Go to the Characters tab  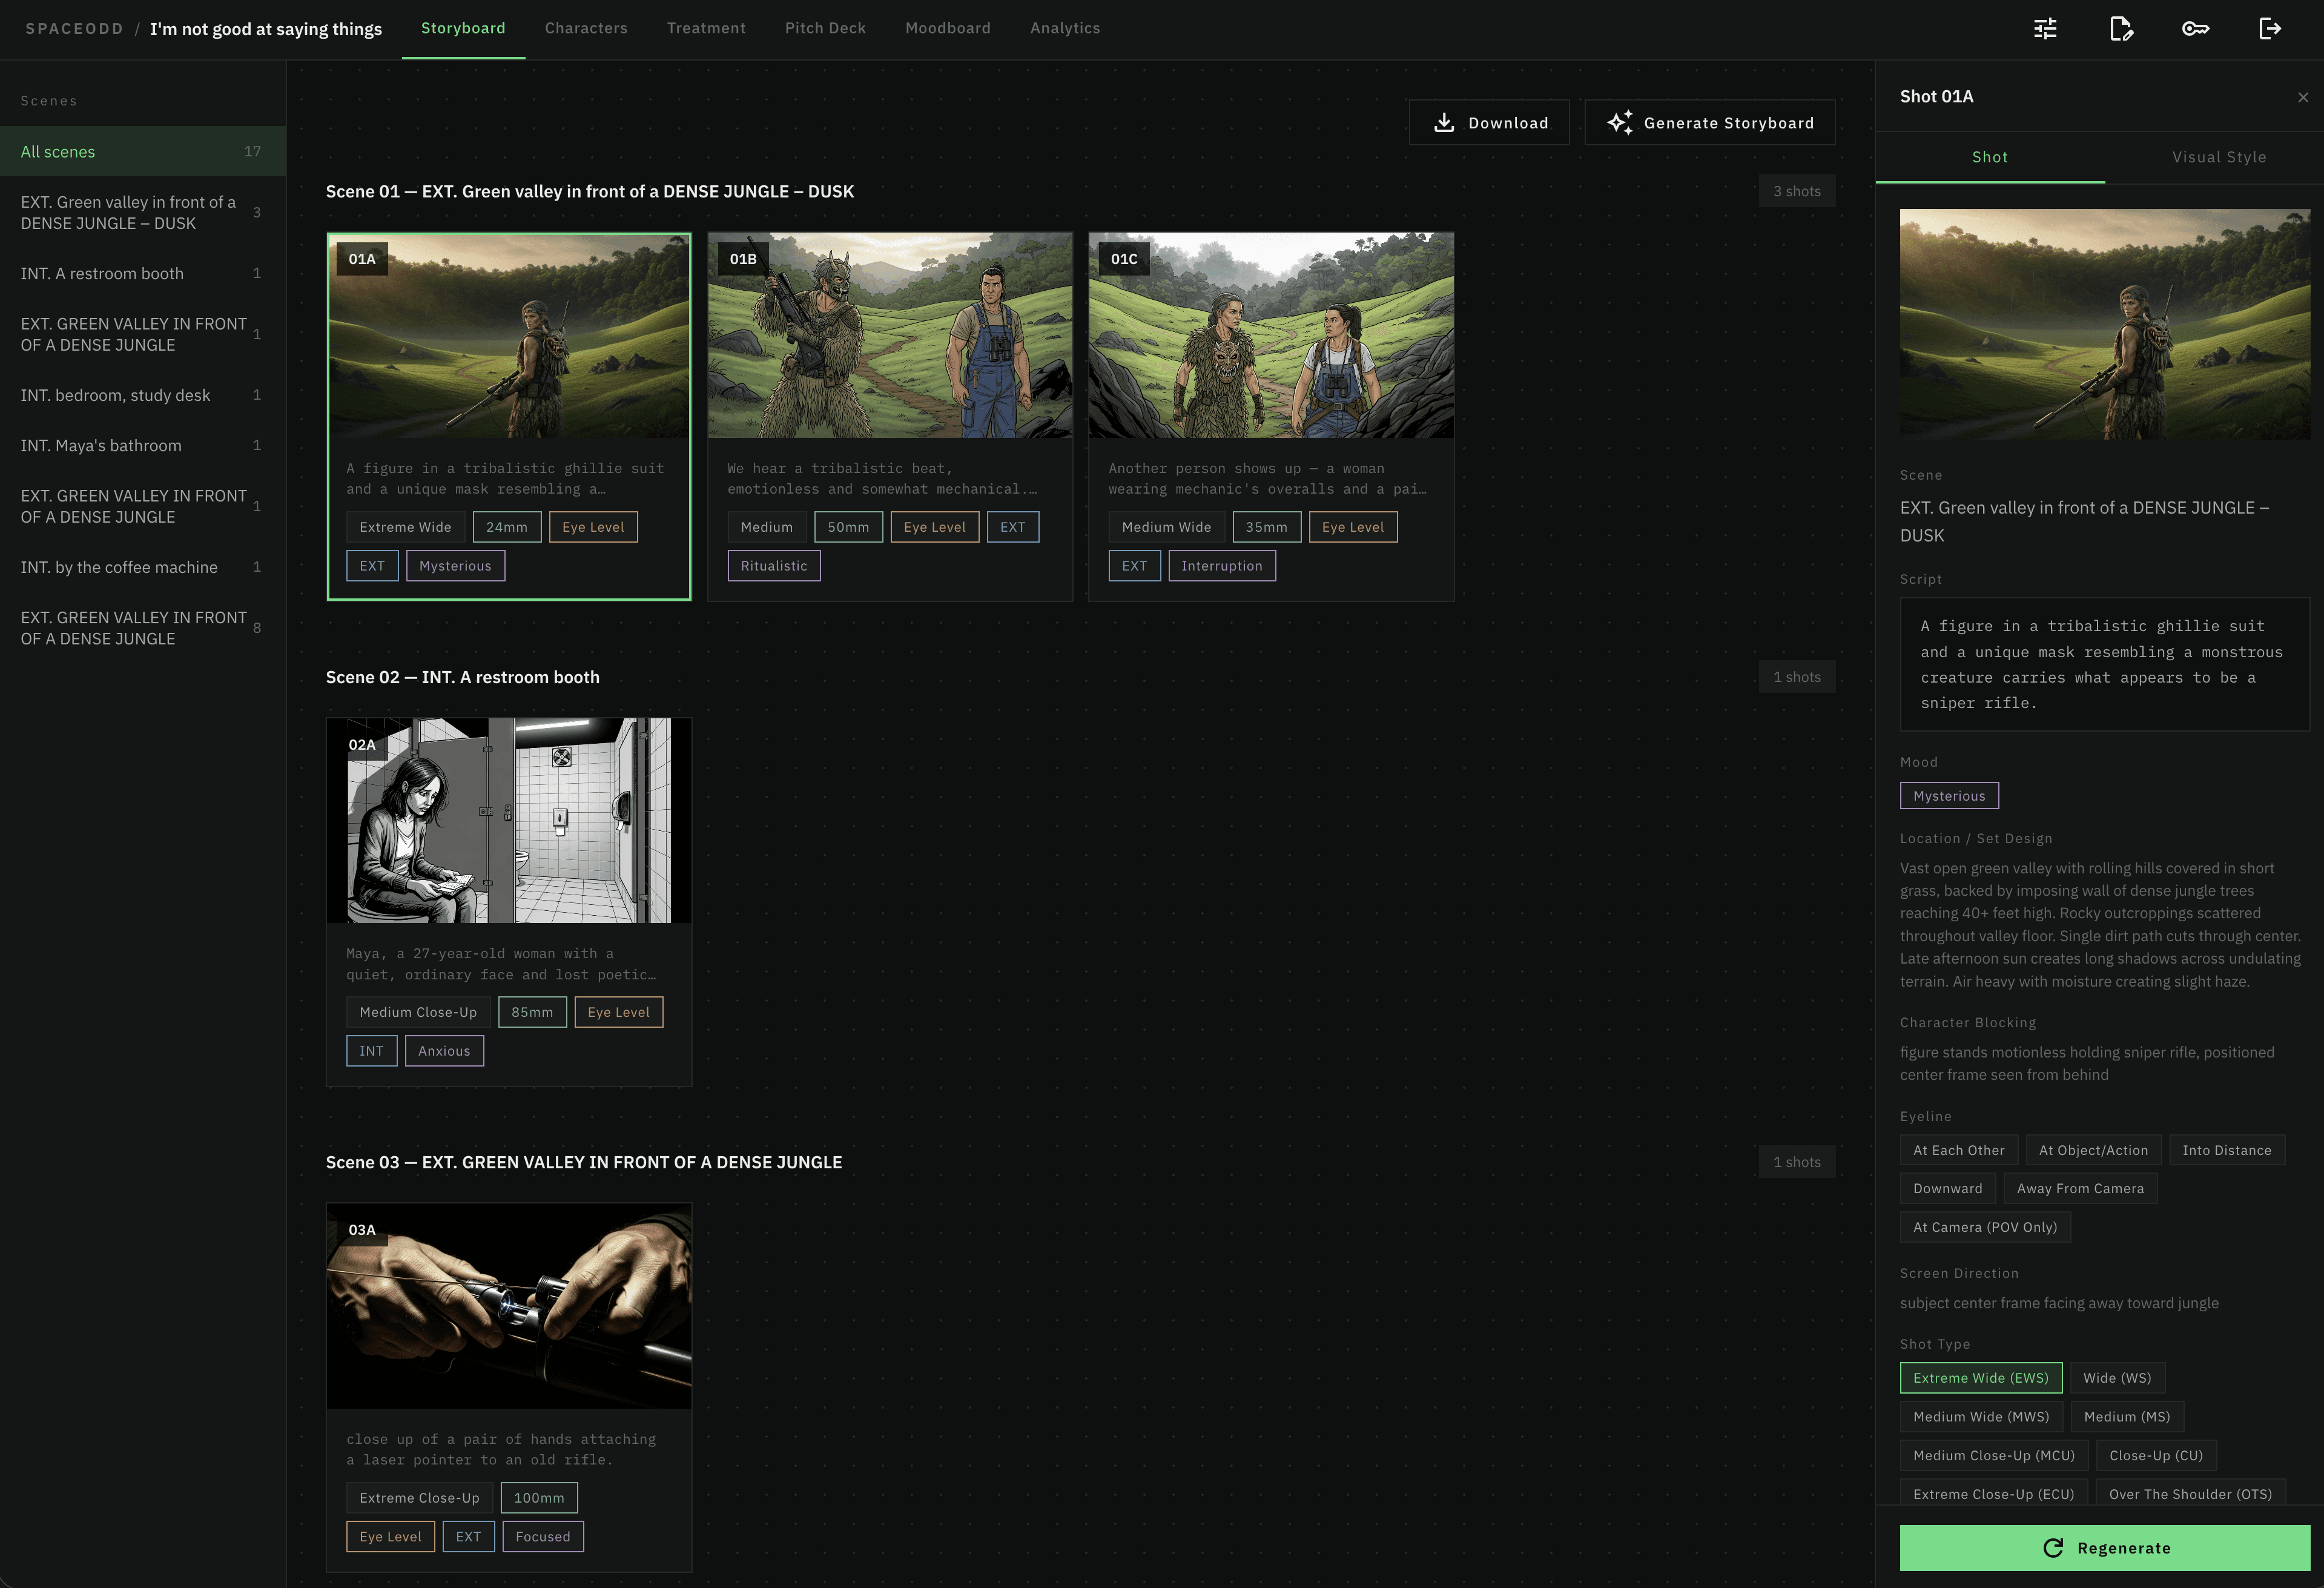point(586,28)
